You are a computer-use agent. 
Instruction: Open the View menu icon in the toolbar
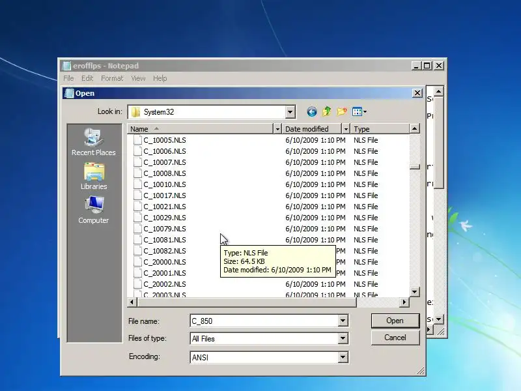click(357, 111)
